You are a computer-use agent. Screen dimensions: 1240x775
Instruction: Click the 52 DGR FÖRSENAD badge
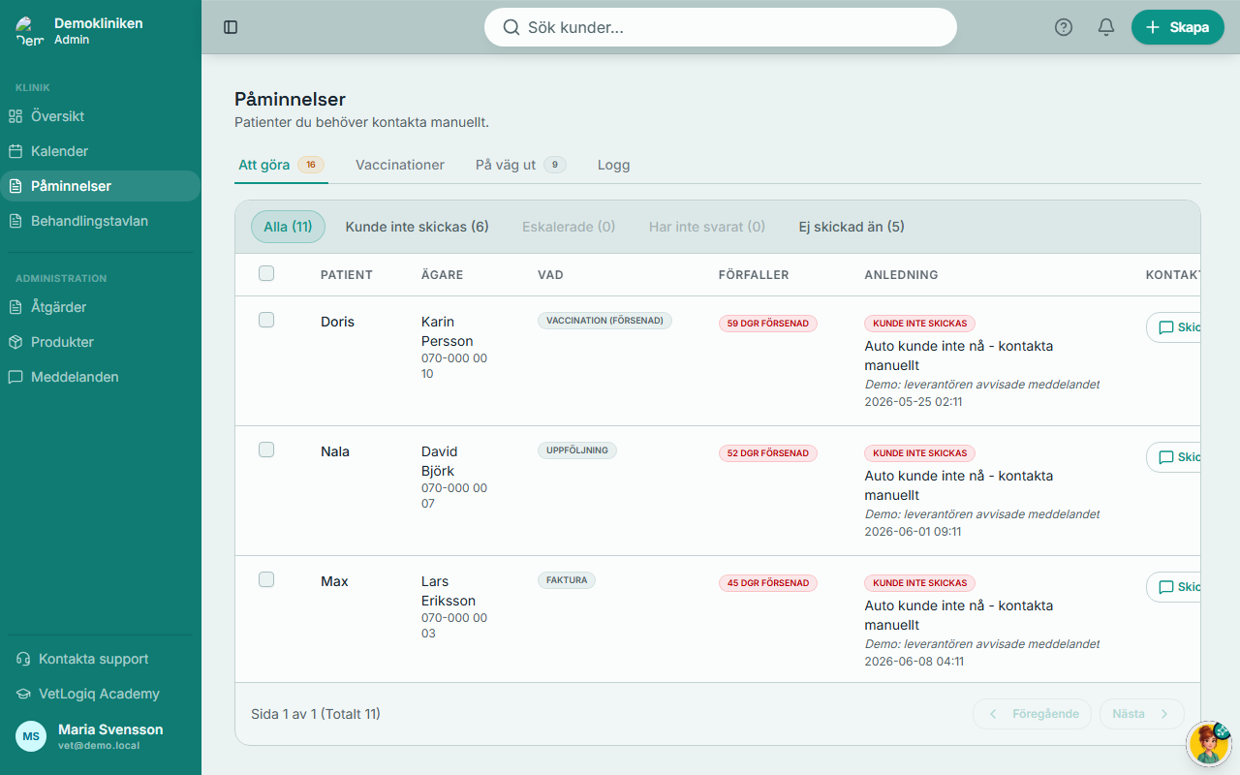point(768,453)
